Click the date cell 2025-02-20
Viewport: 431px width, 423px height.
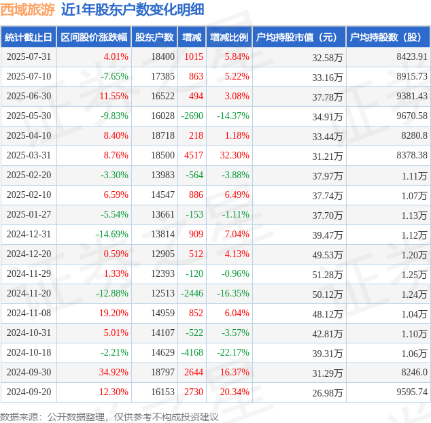click(29, 175)
